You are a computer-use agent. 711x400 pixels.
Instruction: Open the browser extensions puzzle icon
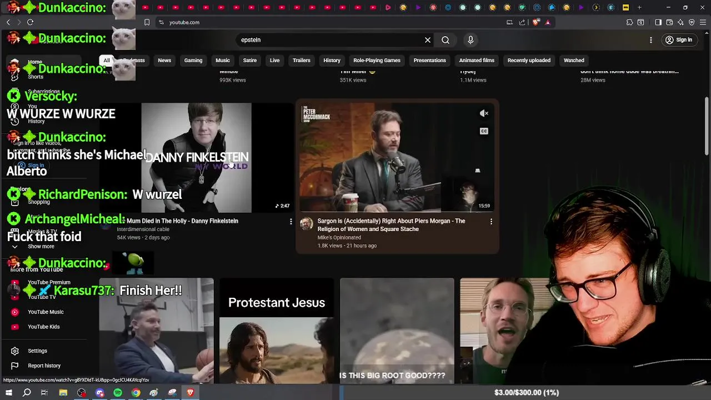tap(629, 22)
